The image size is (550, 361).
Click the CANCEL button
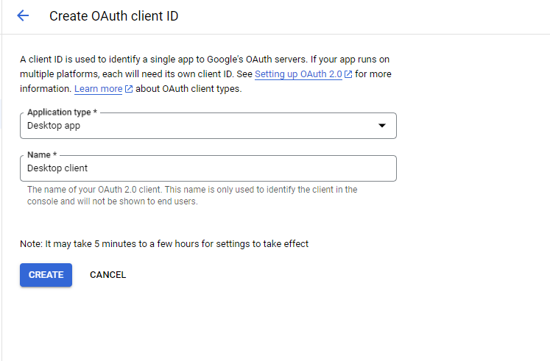[x=107, y=275]
